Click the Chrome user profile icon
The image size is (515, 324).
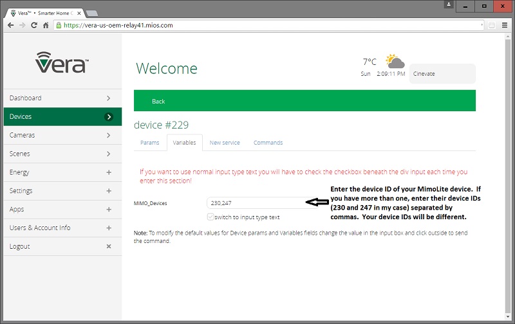pyautogui.click(x=449, y=4)
